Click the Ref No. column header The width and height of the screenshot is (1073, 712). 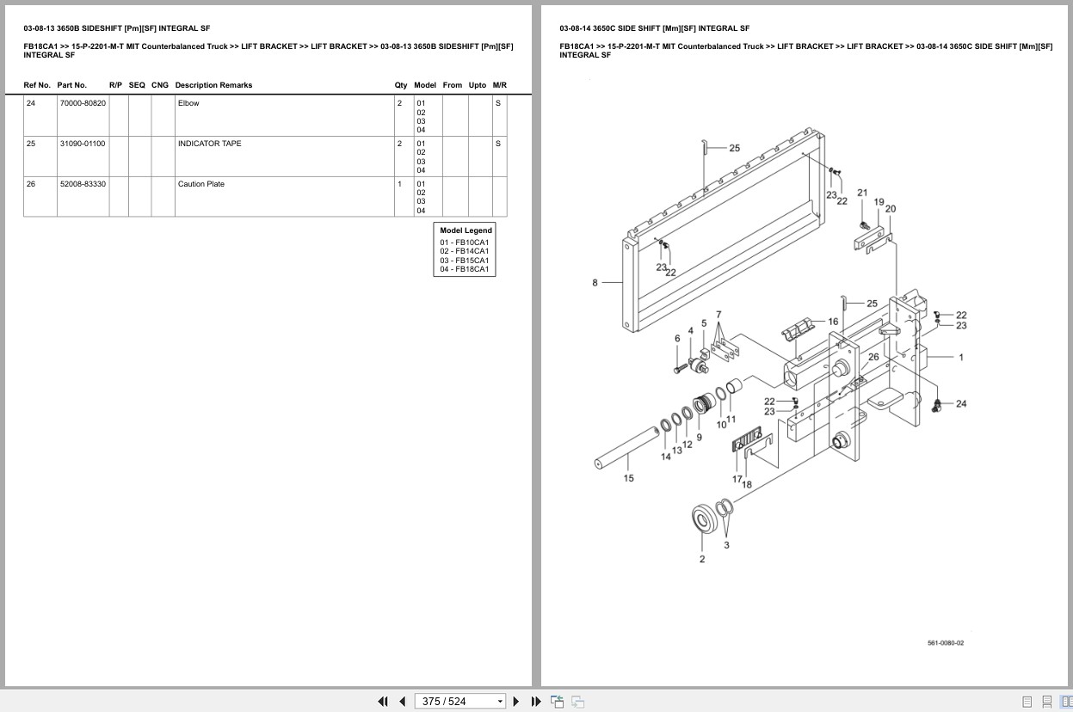tap(37, 85)
